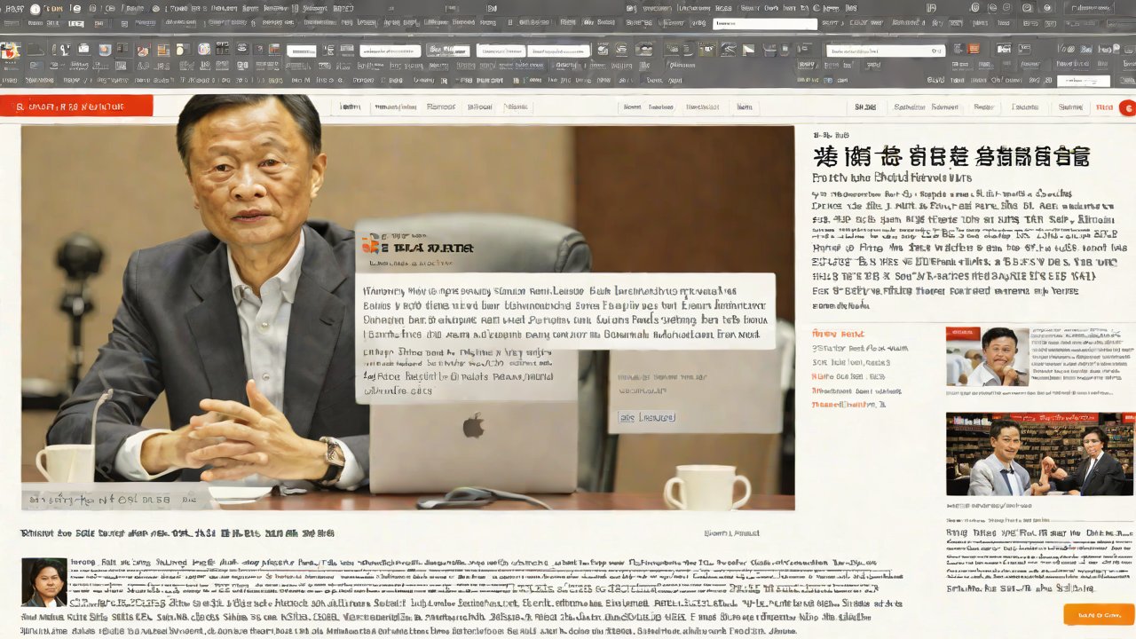The width and height of the screenshot is (1136, 639).
Task: Click inside the search input field in the toolbar
Action: point(763,24)
